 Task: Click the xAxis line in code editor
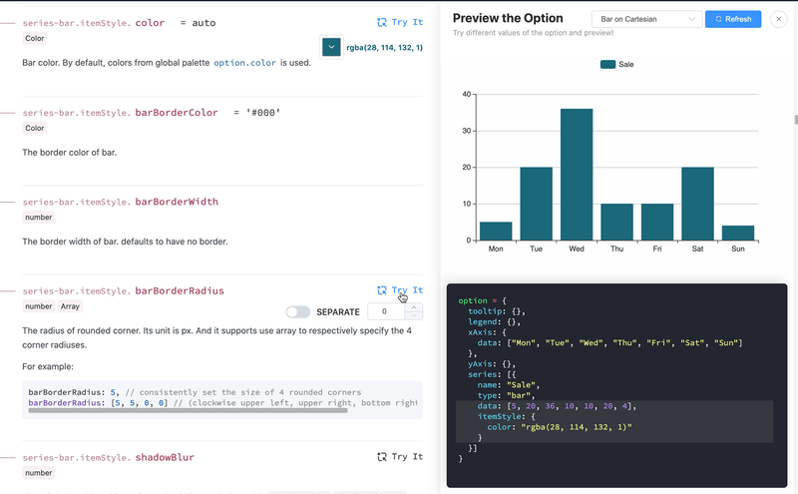click(487, 332)
